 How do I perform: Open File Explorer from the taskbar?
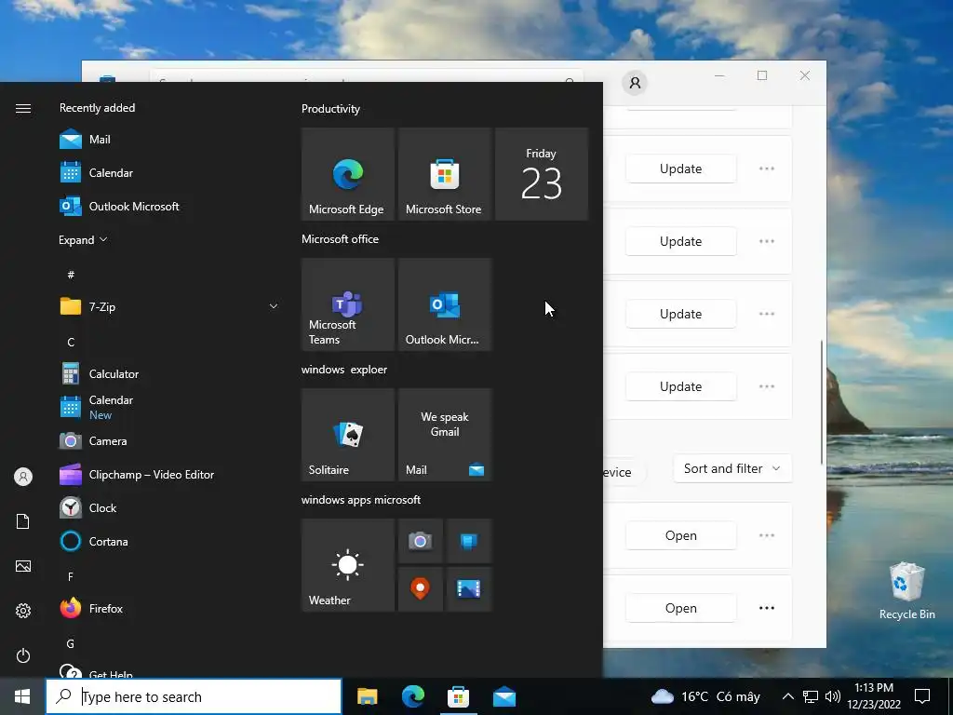[x=367, y=696]
